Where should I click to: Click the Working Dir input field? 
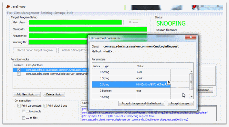coord(58,42)
